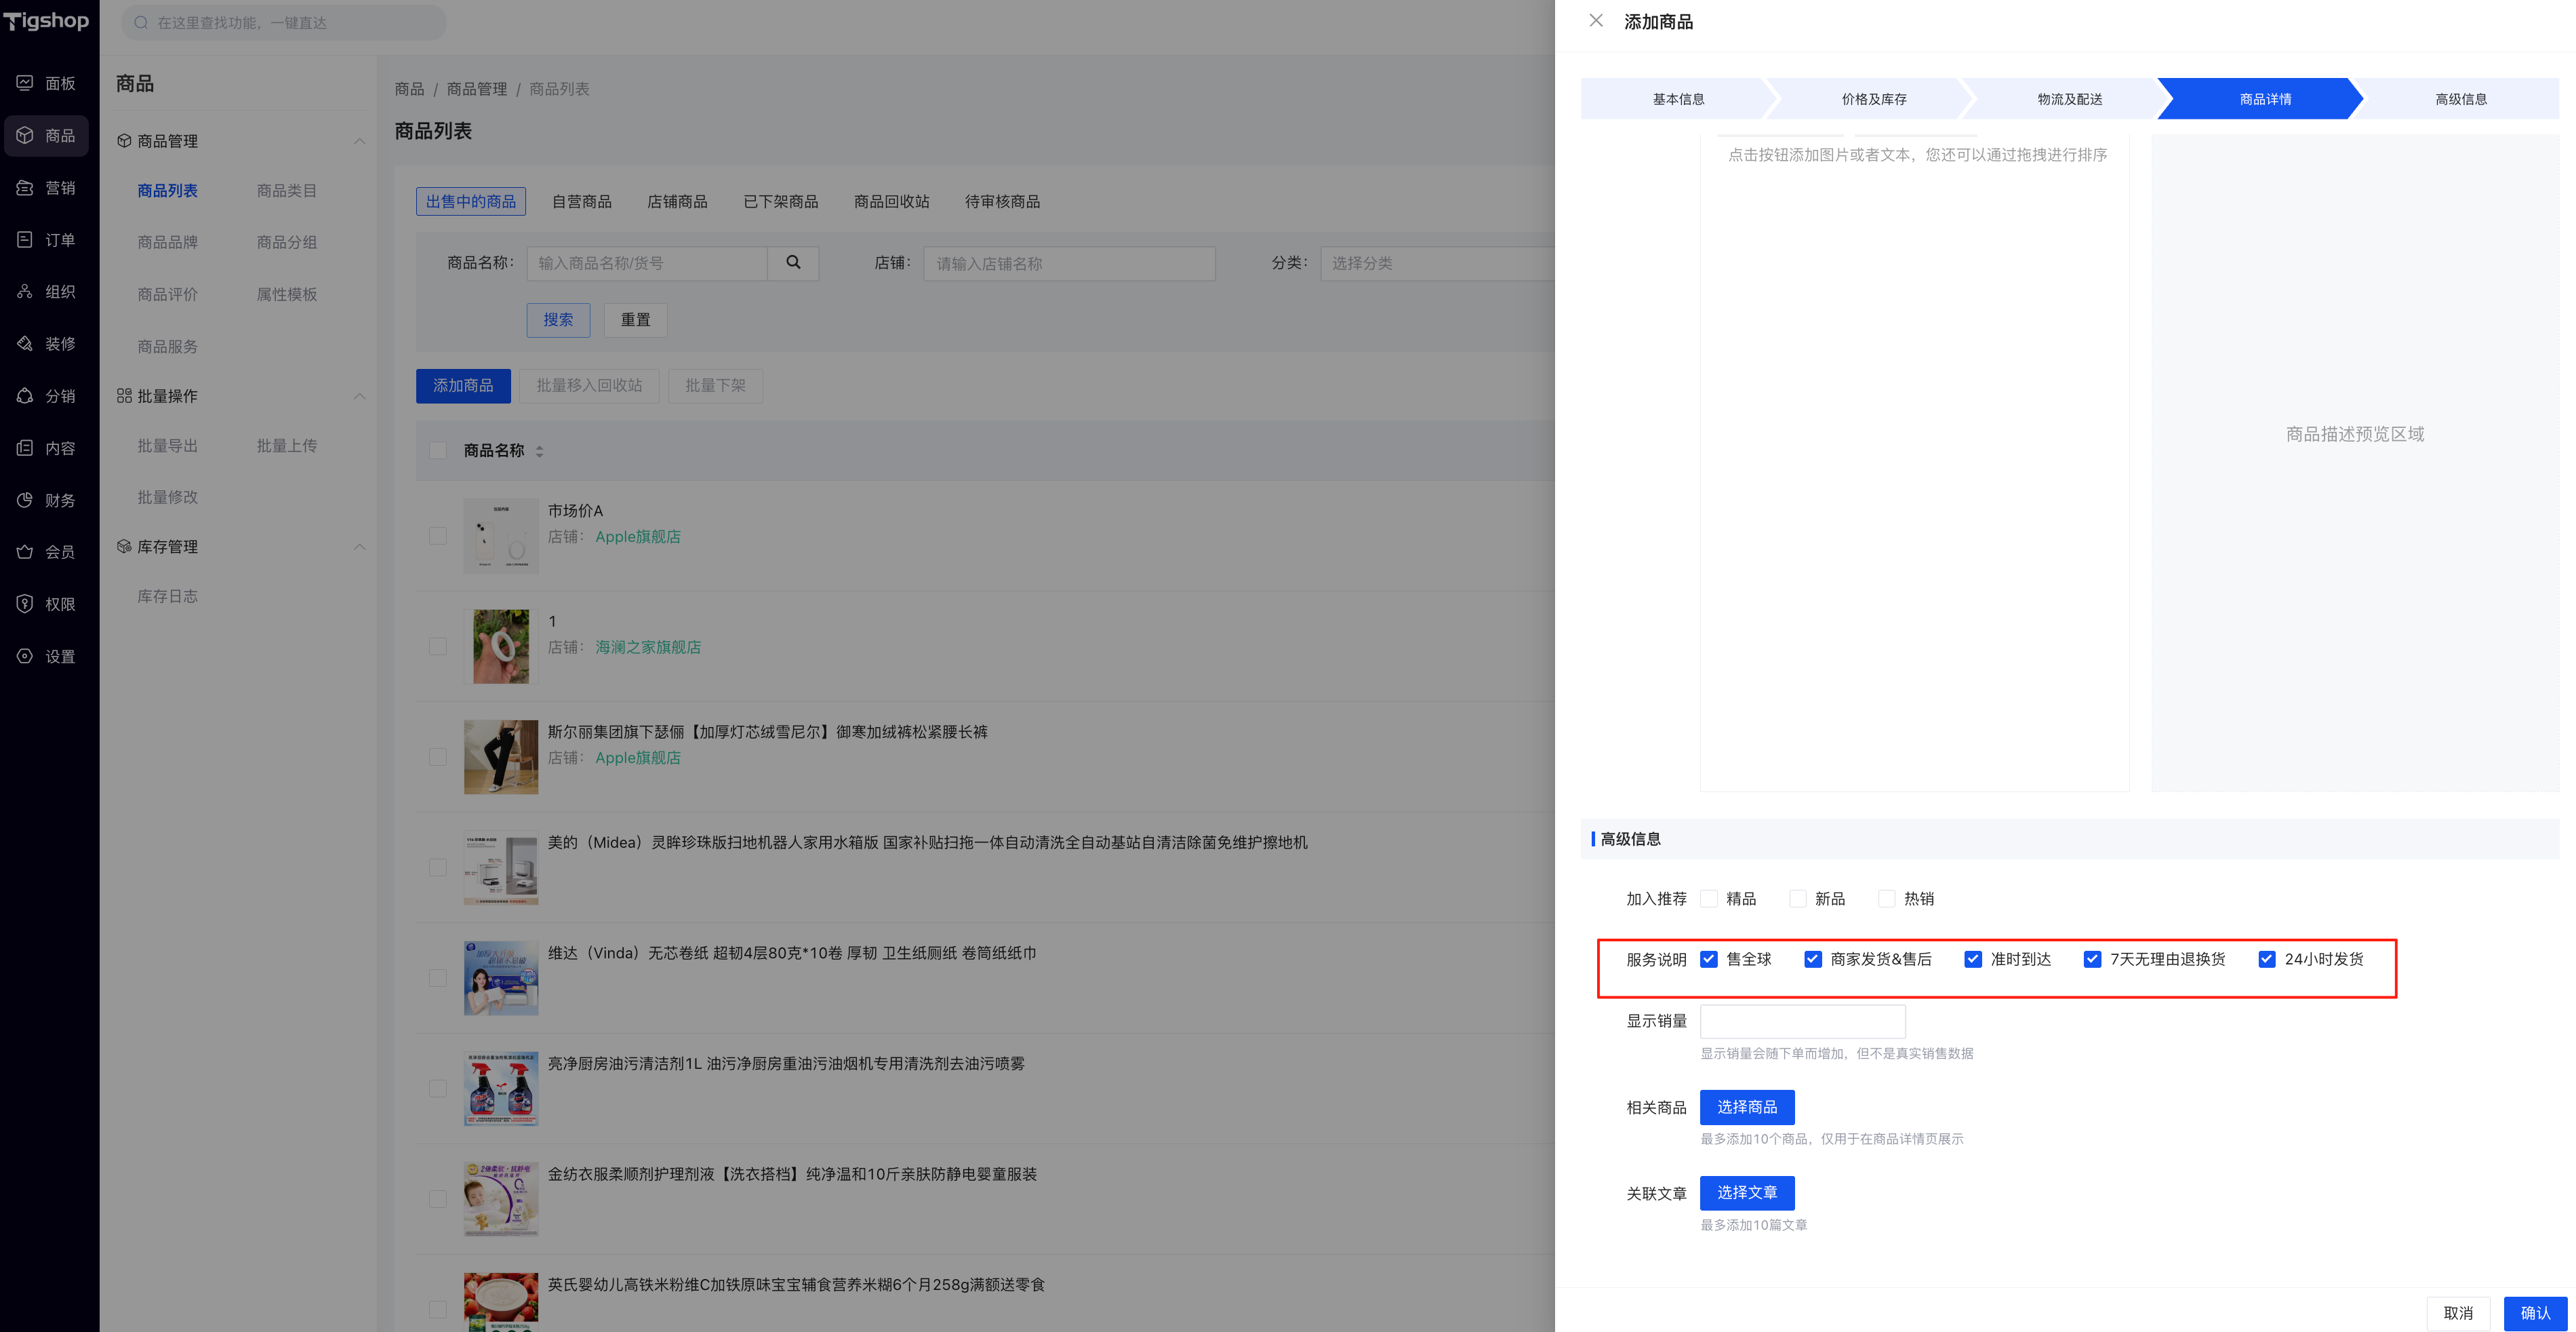Collapse the 批量操作 menu group
Viewport: 2576px width, 1332px height.
pyautogui.click(x=360, y=396)
